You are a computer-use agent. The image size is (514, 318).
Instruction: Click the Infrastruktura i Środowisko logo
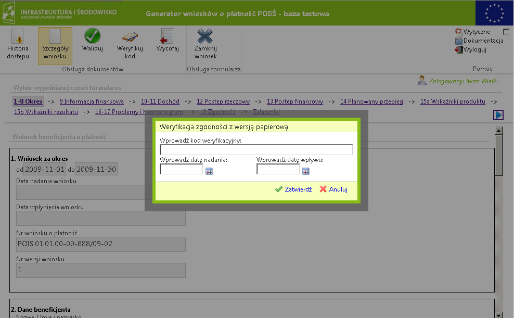tap(59, 13)
